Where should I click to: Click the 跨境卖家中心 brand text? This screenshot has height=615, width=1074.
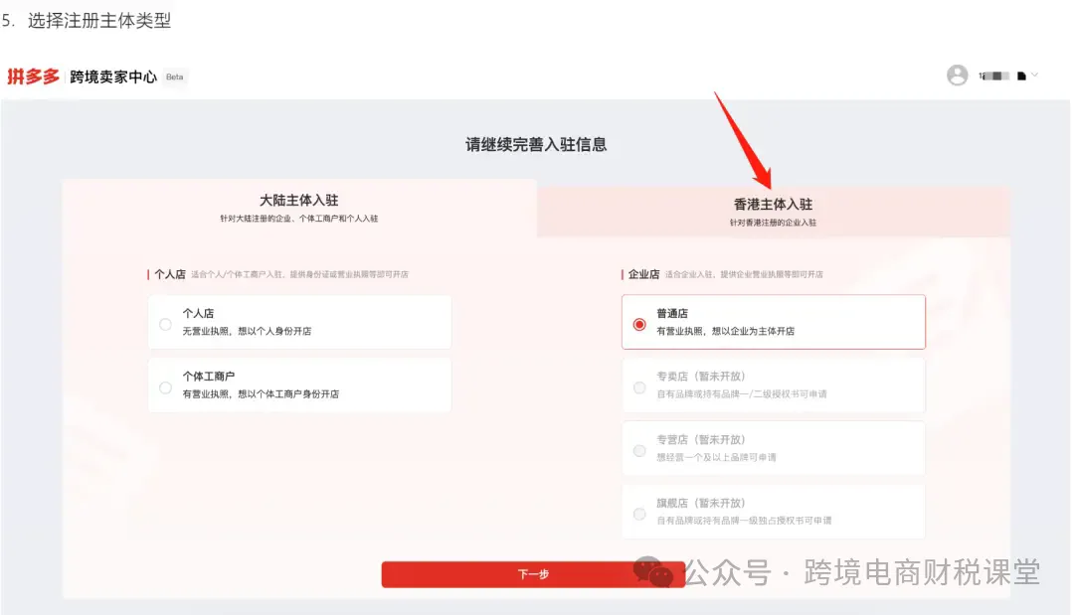point(115,75)
